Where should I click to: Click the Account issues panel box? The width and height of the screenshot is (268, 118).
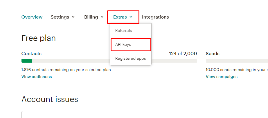(145, 115)
